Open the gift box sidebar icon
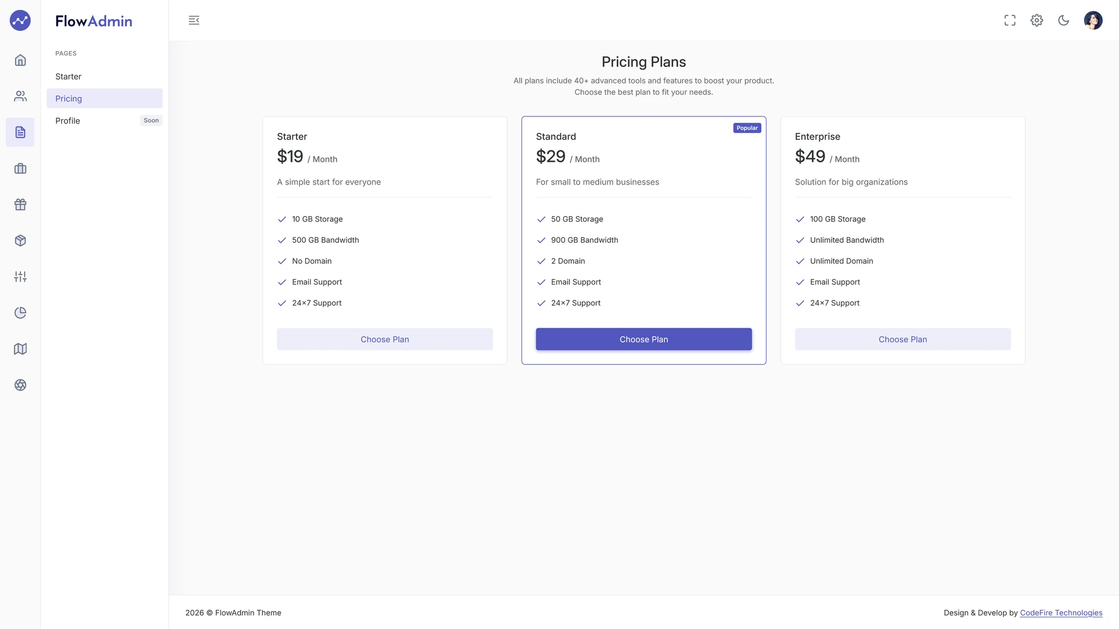1119x629 pixels. click(20, 204)
